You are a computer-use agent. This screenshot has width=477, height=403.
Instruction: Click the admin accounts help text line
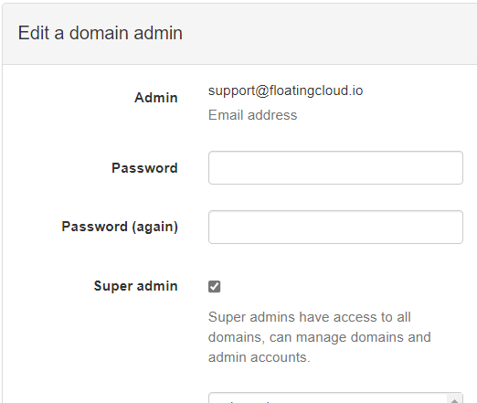(260, 357)
